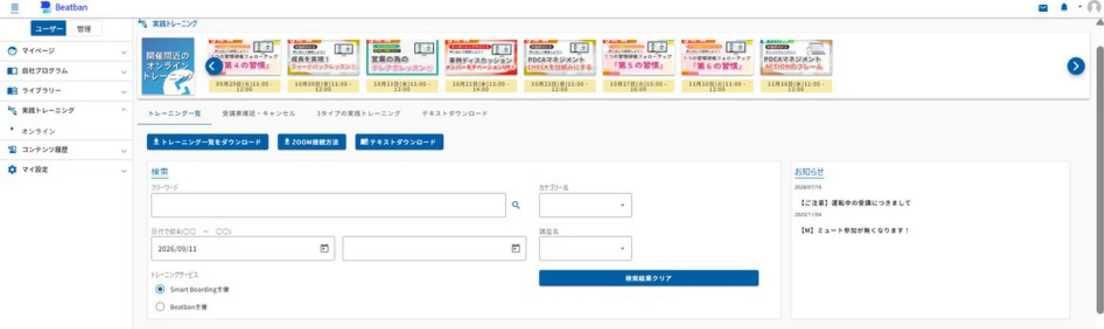Click the 実践トレーニング sidebar icon

pyautogui.click(x=12, y=111)
